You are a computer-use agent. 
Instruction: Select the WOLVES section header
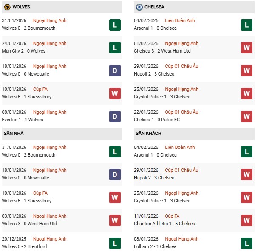pos(21,7)
